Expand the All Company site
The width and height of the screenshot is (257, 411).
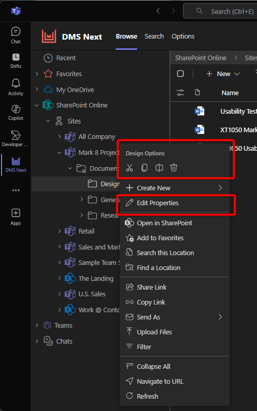60,136
